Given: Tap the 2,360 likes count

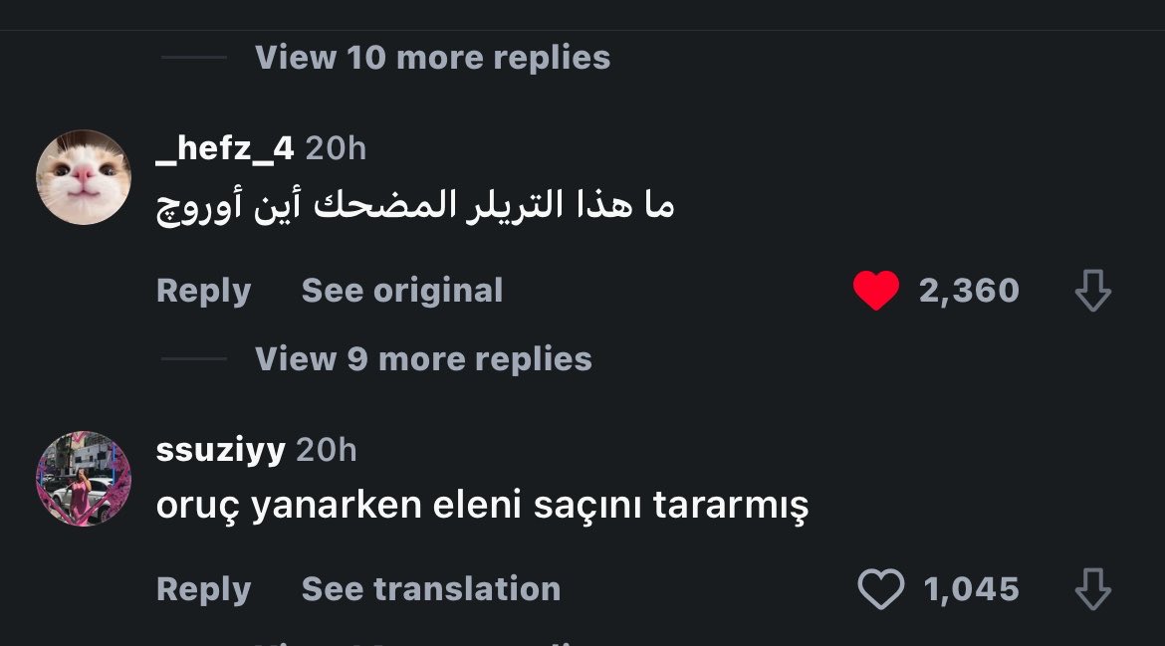Looking at the screenshot, I should (x=969, y=291).
